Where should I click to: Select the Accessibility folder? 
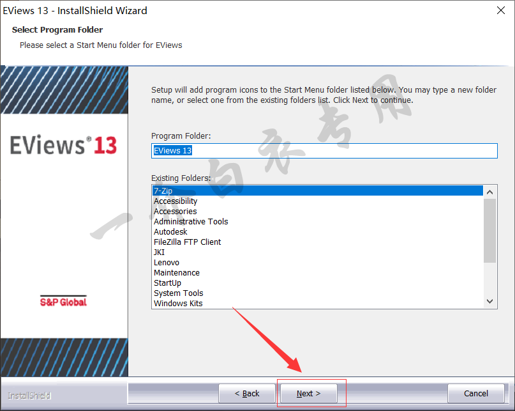pos(318,201)
